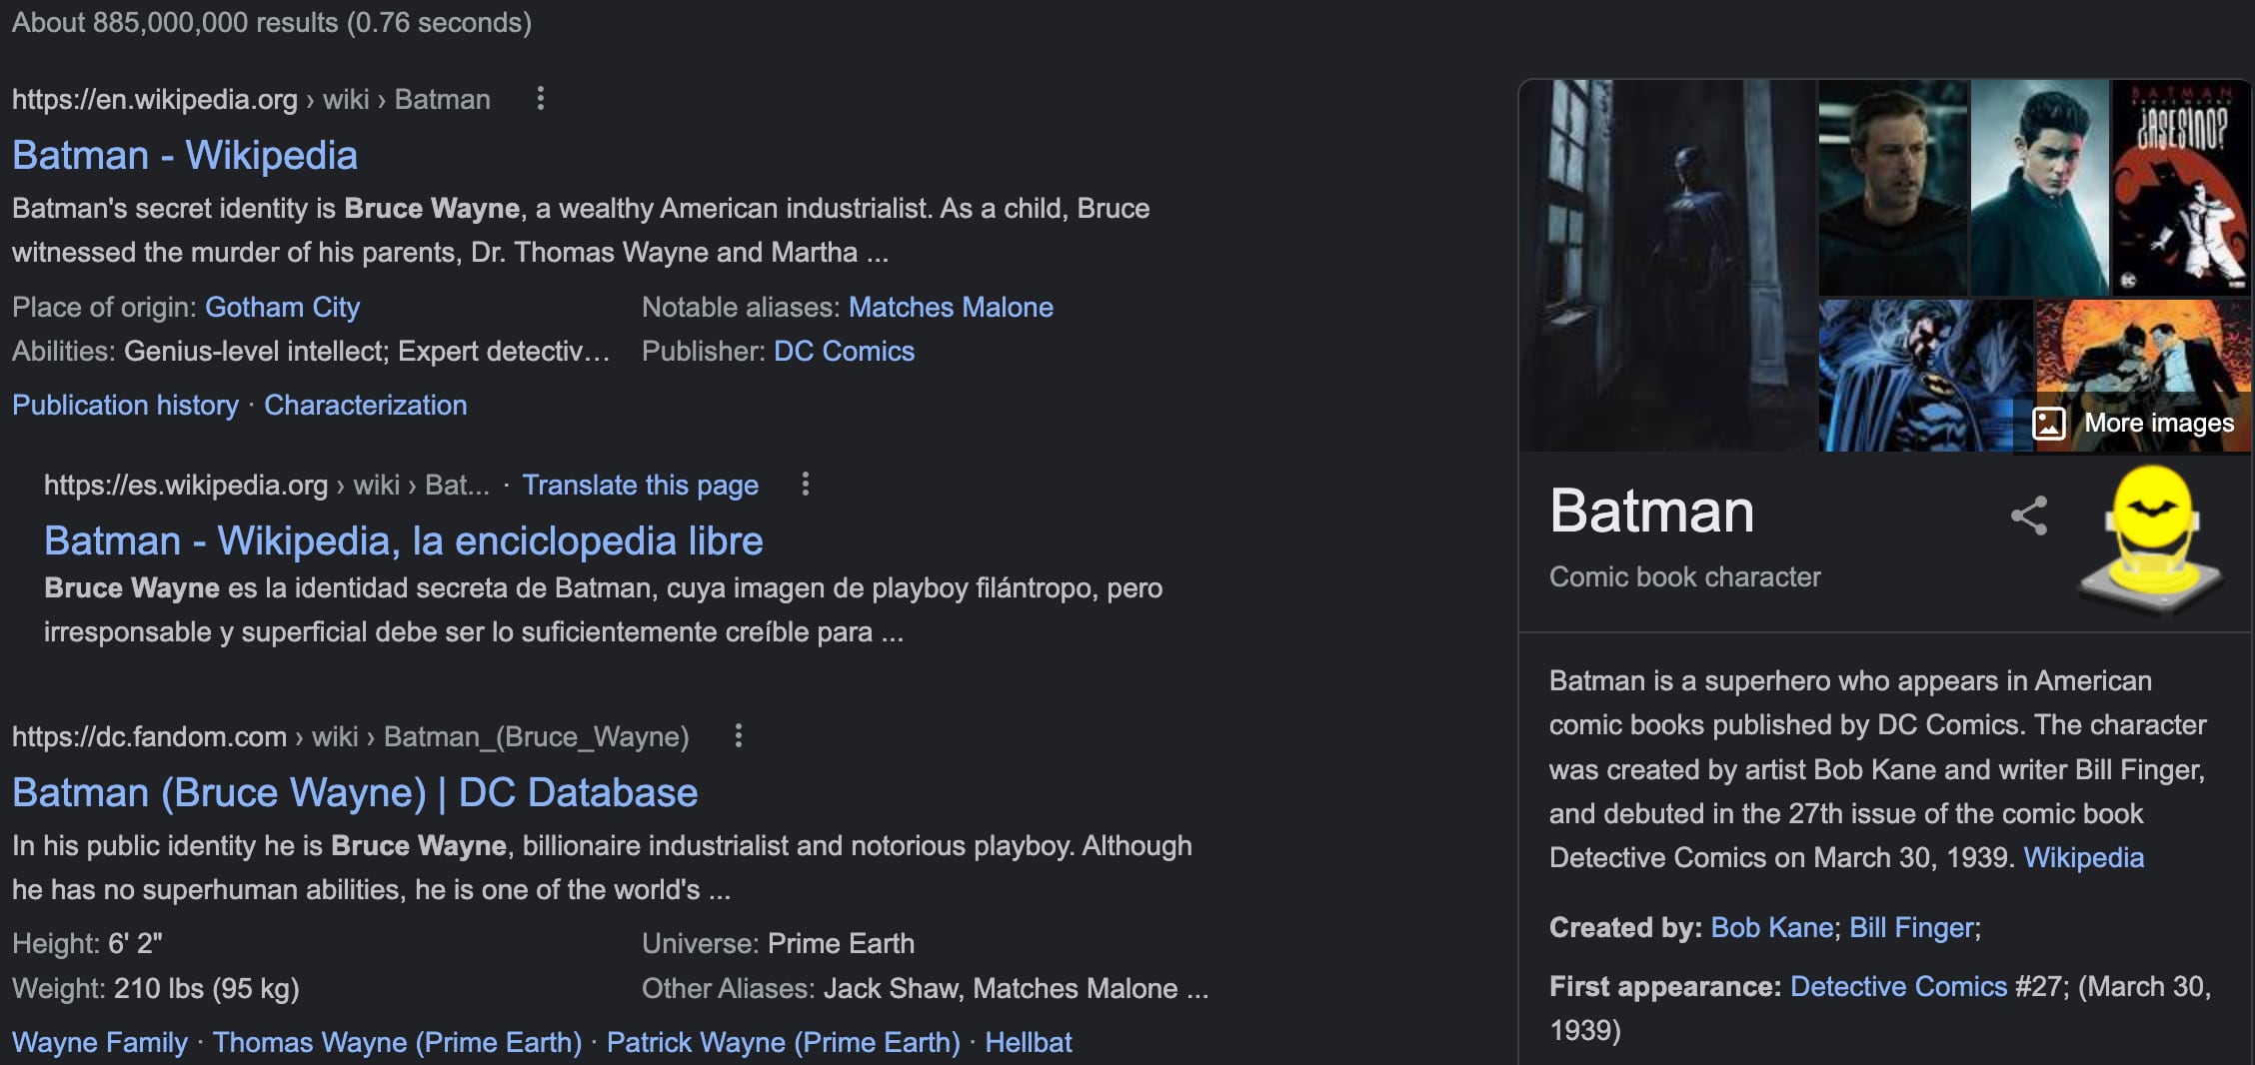Viewport: 2255px width, 1065px height.
Task: Open the DC Comics publisher link
Action: pyautogui.click(x=844, y=351)
